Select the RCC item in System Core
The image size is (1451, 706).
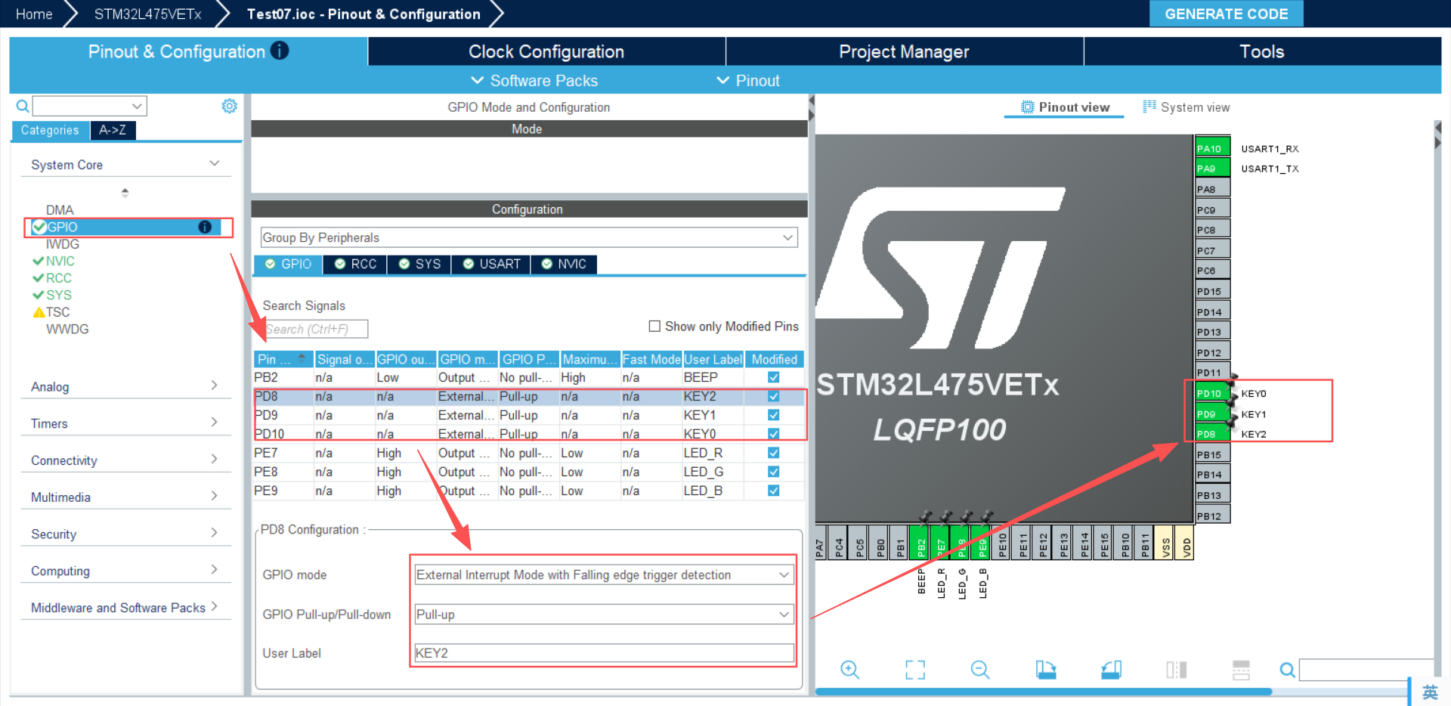click(58, 278)
